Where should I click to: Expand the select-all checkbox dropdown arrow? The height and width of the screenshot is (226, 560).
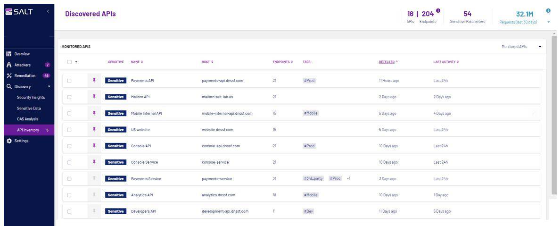pos(76,62)
